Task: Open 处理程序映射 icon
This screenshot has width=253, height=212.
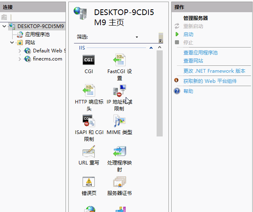Action: (119, 151)
